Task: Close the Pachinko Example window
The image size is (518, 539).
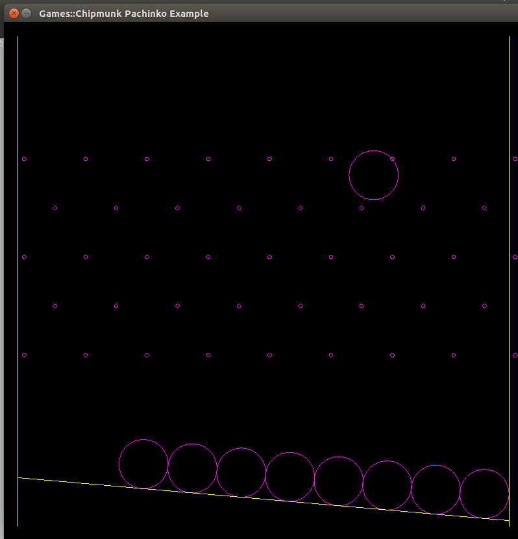Action: 14,14
